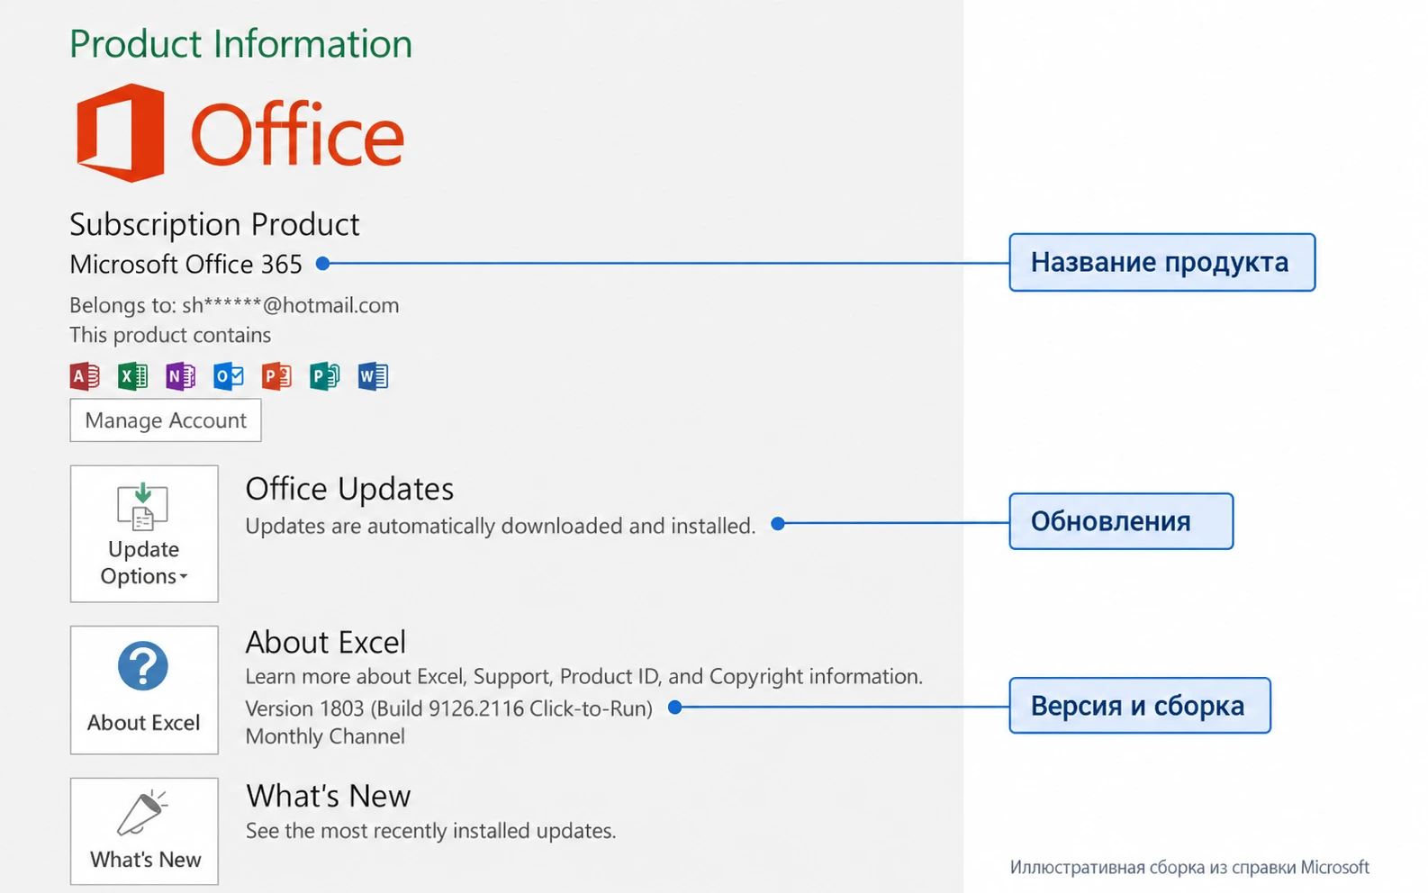Choose the orange PowerPoint app icon
1428x893 pixels.
tap(276, 376)
